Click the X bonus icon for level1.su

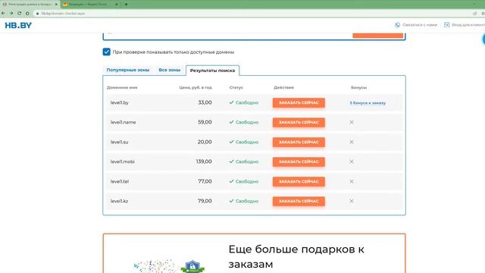pos(352,142)
